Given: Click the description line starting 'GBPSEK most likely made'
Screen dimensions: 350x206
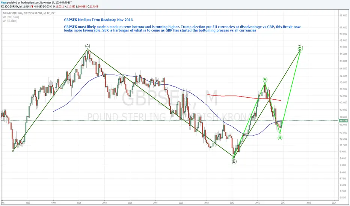Looking at the screenshot, I should tap(182, 27).
